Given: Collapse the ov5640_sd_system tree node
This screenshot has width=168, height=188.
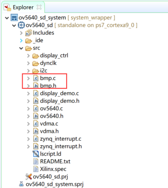Looking at the screenshot, I should 7,18.
